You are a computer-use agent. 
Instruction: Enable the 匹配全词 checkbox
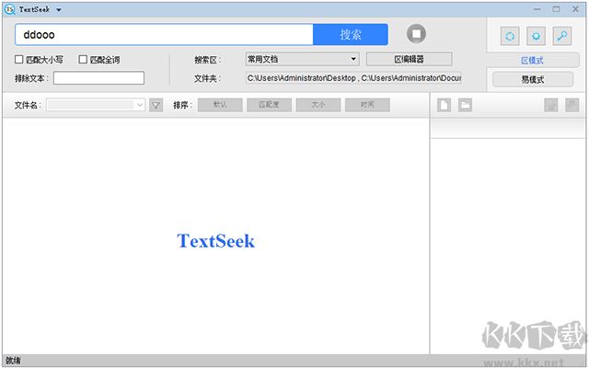83,60
